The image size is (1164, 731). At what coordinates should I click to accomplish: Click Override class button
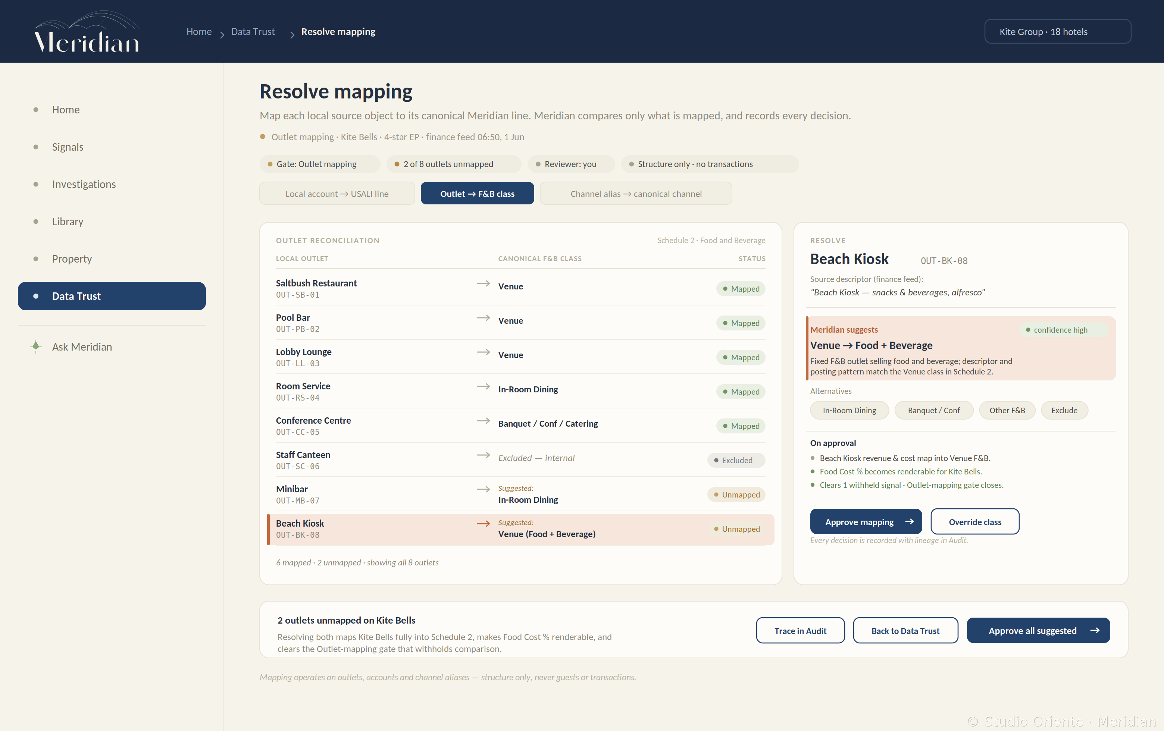tap(974, 521)
